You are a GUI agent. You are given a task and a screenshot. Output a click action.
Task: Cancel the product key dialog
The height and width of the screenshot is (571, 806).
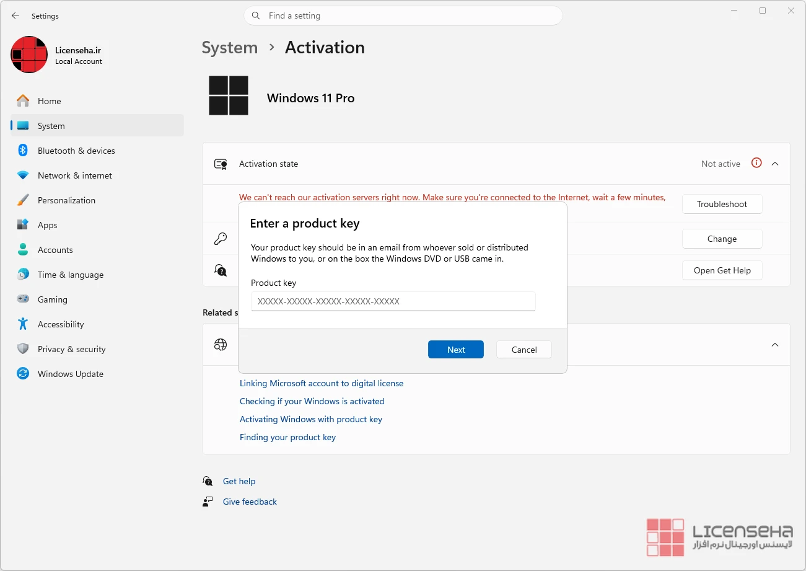524,350
